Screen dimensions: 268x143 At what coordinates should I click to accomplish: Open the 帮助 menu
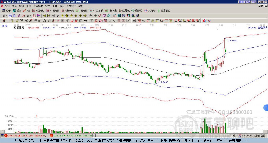(81, 6)
